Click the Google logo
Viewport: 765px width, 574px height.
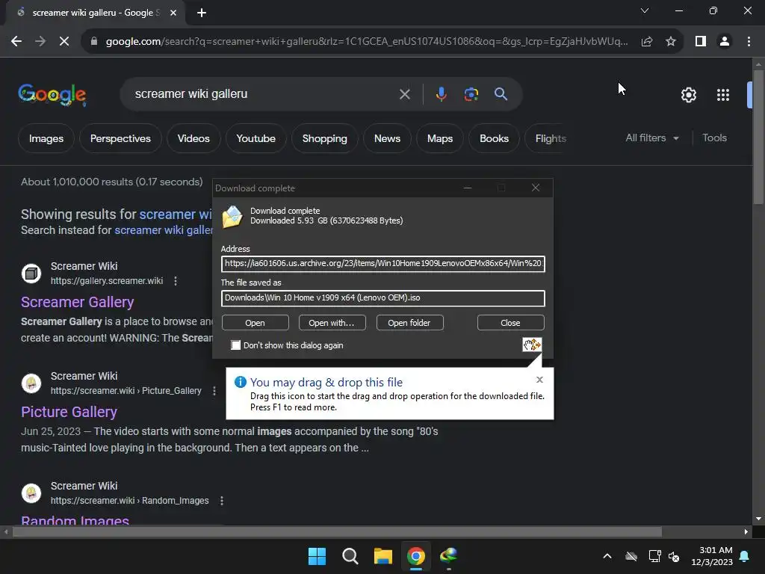(x=52, y=94)
